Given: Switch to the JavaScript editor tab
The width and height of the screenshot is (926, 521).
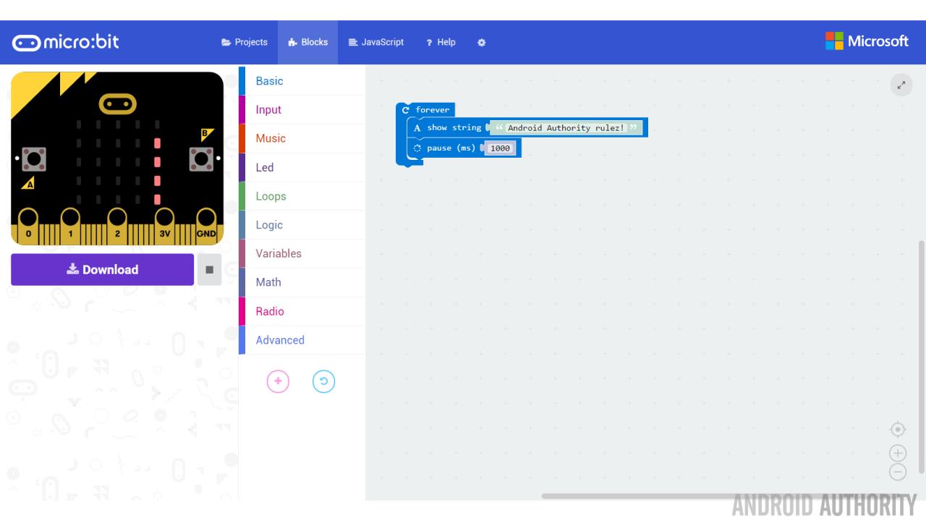Looking at the screenshot, I should pos(376,43).
